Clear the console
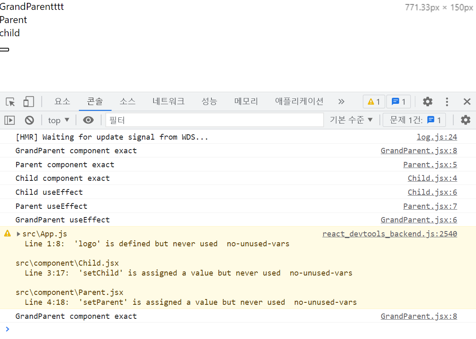 (x=29, y=120)
